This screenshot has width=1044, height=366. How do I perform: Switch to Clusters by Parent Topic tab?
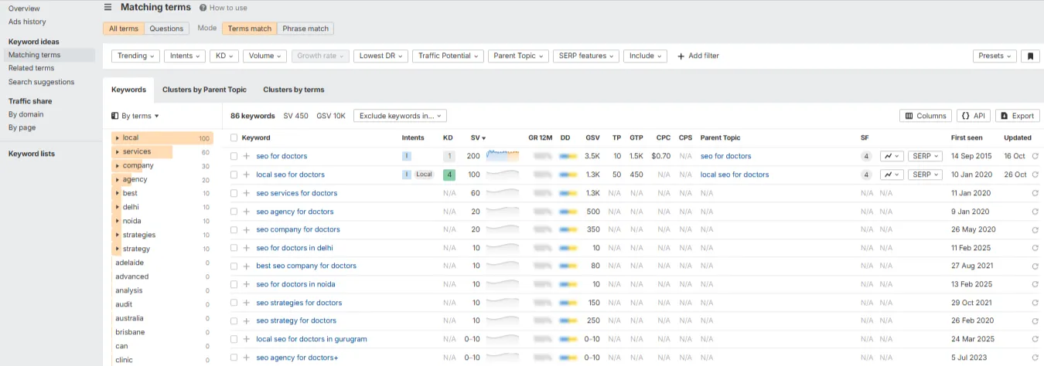coord(204,90)
